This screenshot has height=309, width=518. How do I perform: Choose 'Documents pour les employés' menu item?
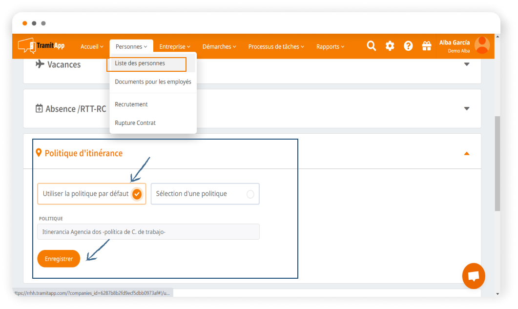click(153, 82)
